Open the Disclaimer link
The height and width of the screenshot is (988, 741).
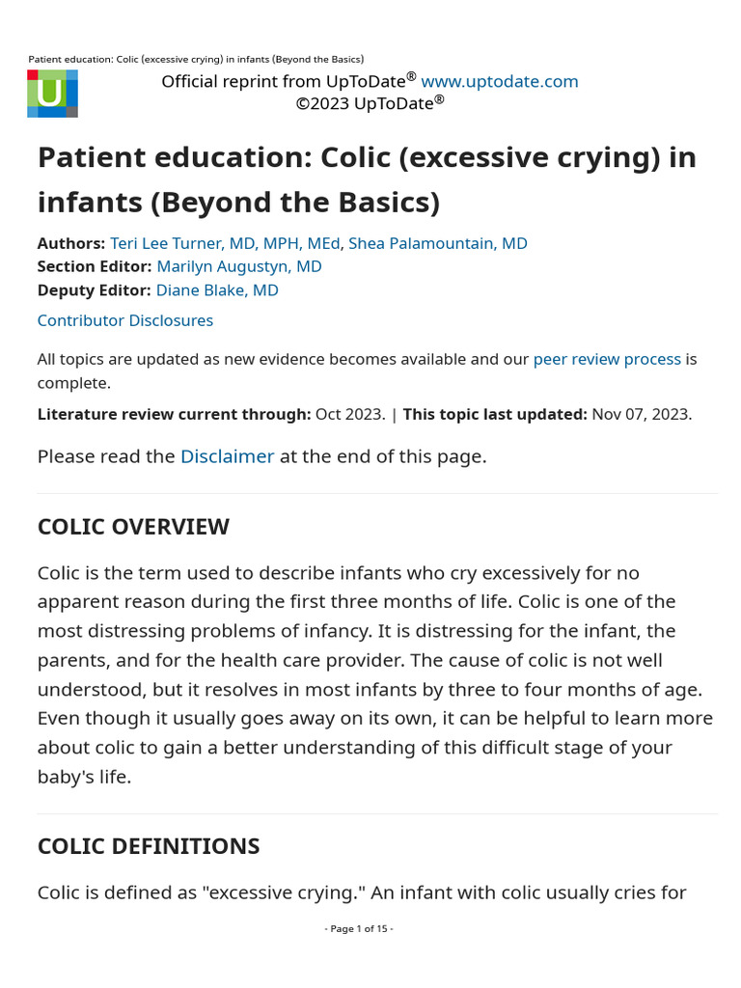[x=227, y=456]
